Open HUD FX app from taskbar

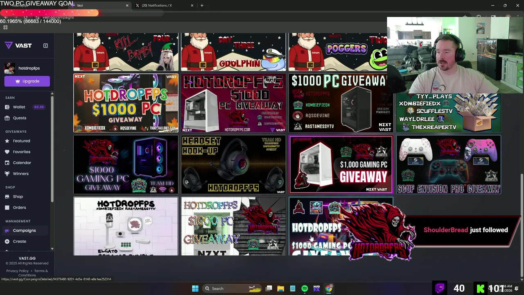(x=316, y=288)
